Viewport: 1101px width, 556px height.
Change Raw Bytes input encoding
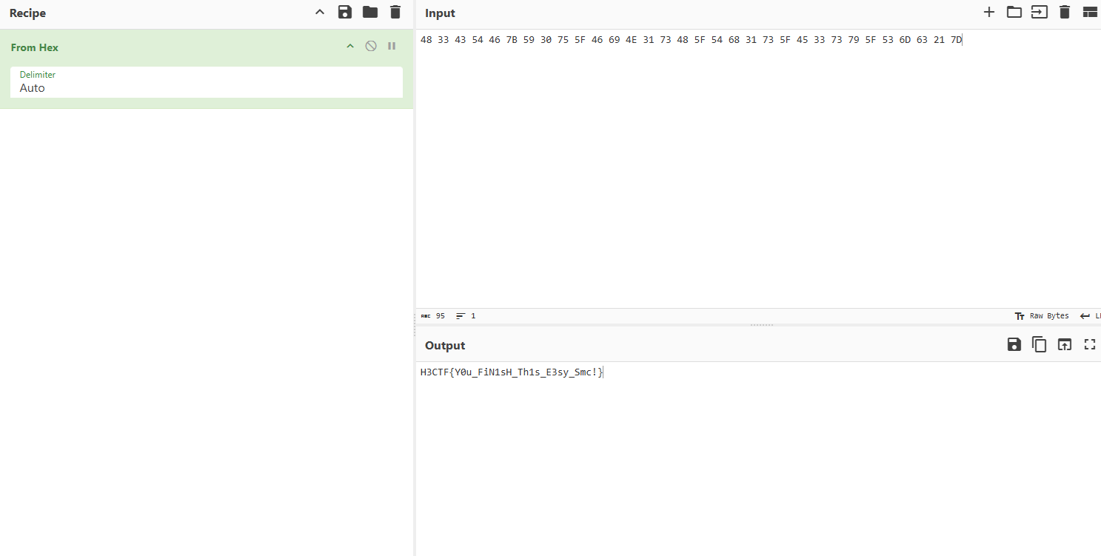(1042, 316)
